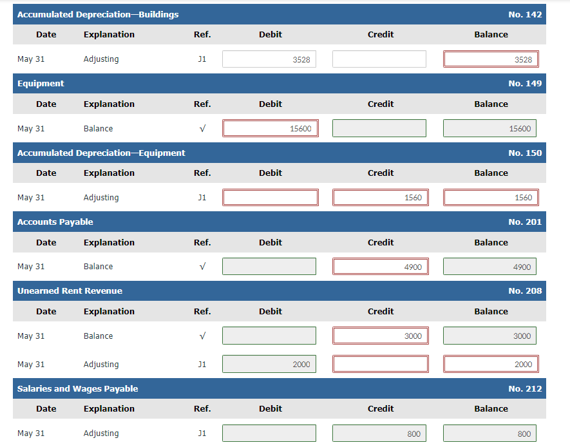Viewport: 570px width, 447px height.
Task: Click J1 reference in Accumulated Depreciation—Equipment row
Action: coord(202,197)
